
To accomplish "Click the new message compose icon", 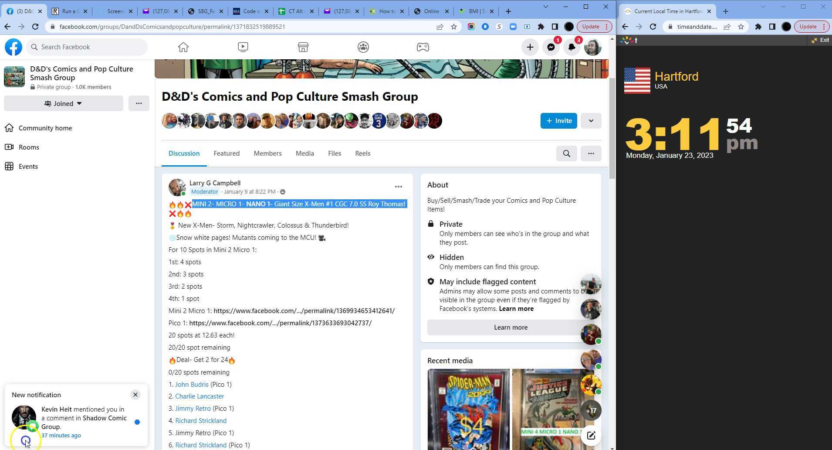I will [591, 435].
